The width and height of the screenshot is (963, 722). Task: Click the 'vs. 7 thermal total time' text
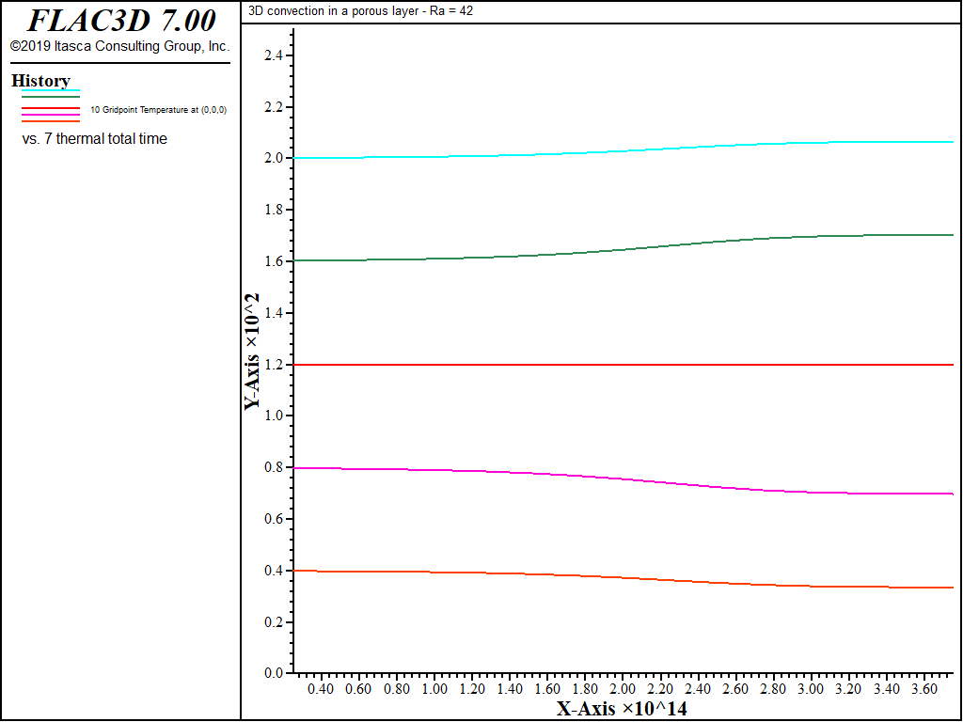95,139
